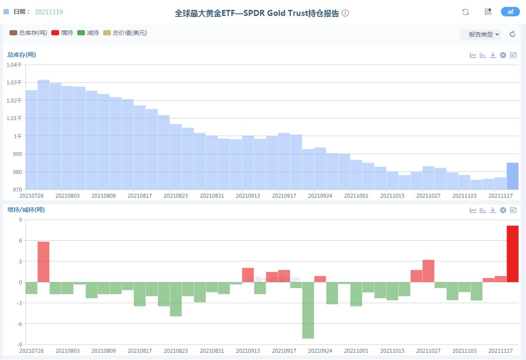
Task: Click the title 全球最大黄金ETF—SPDR Gold Trust持仓报告
Action: (257, 13)
